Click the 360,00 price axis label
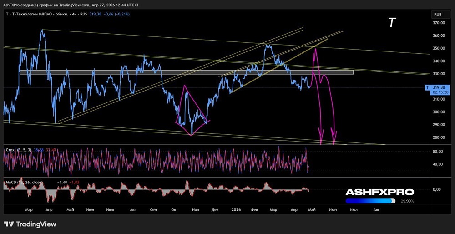Screen dimensions: 455x234 pyautogui.click(x=439, y=36)
